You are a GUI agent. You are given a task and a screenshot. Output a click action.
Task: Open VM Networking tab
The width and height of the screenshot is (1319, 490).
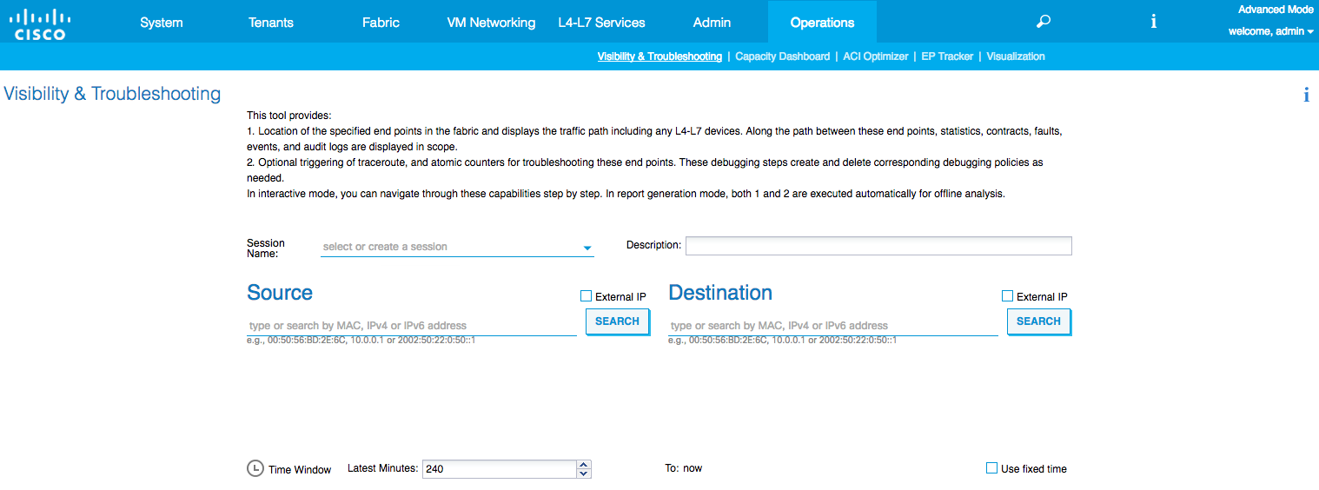pyautogui.click(x=491, y=23)
